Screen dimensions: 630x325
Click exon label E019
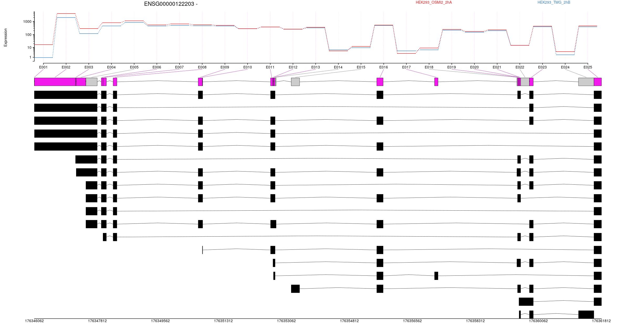click(x=451, y=67)
